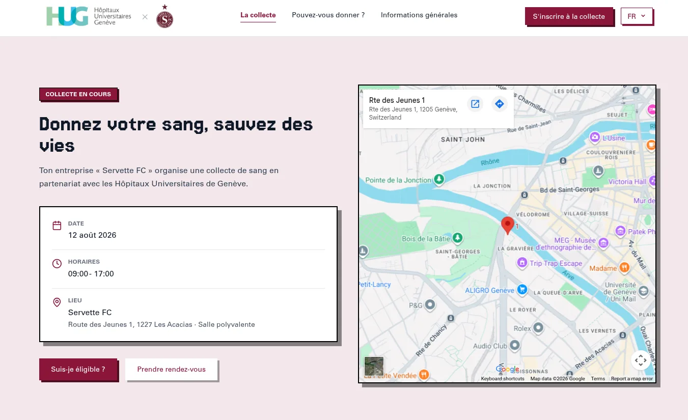
Task: Toggle satellite view thumbnail on map
Action: click(374, 367)
